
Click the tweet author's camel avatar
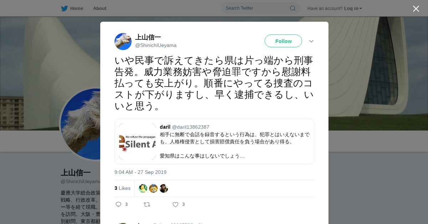click(123, 42)
